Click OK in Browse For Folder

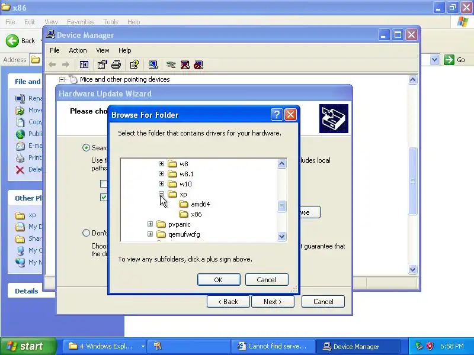219,279
